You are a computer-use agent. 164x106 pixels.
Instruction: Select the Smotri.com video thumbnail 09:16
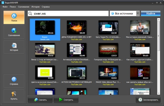[x=45, y=27]
